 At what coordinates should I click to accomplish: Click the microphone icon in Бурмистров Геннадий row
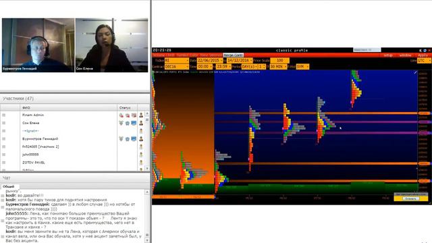pos(122,139)
